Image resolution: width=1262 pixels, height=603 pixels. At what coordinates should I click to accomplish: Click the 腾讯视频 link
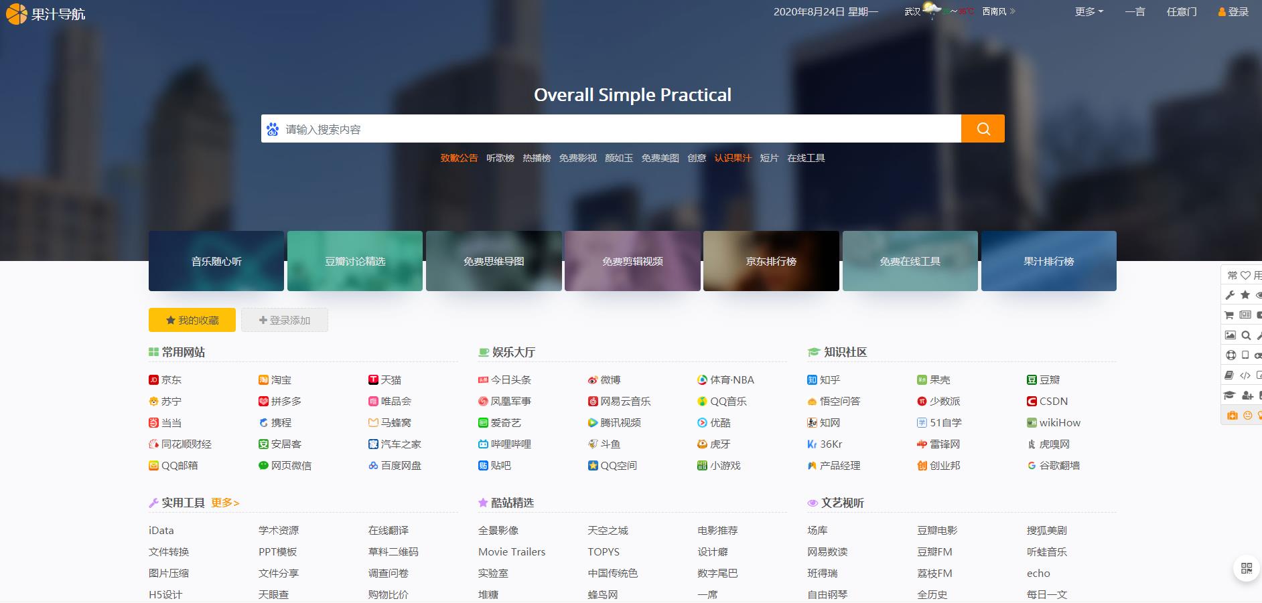click(614, 422)
